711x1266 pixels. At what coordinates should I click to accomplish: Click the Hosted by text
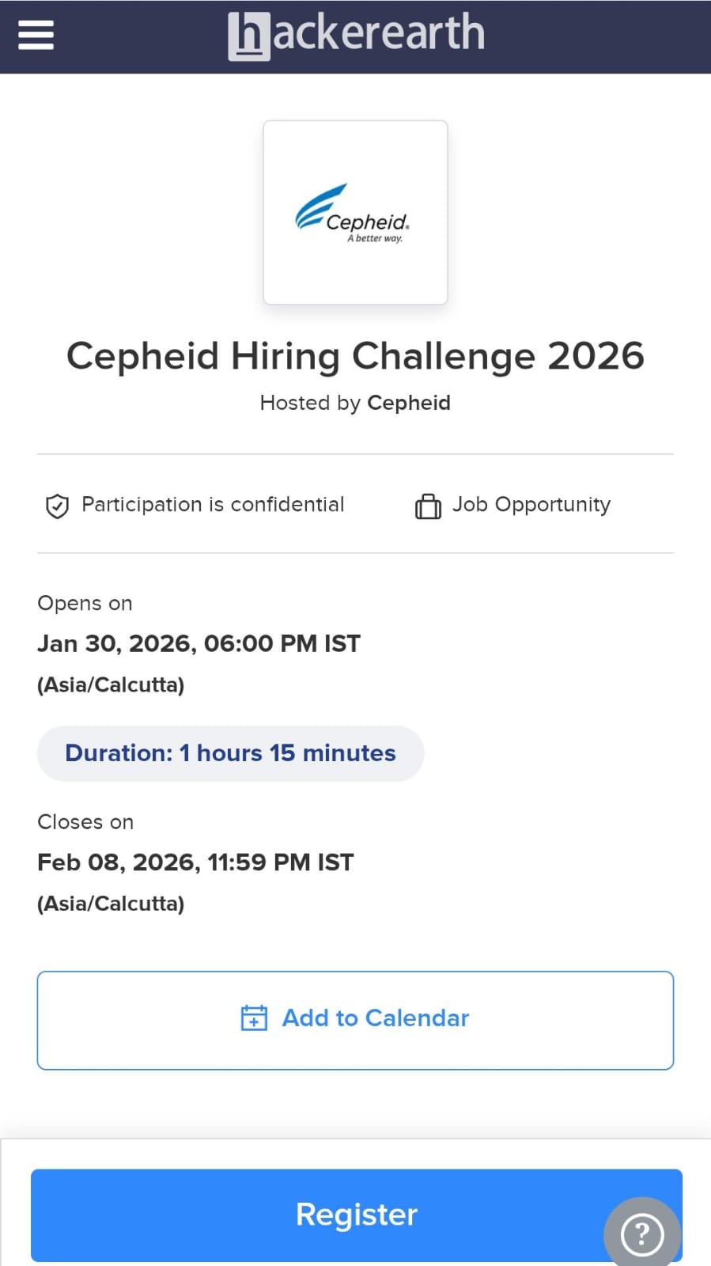[x=310, y=403]
